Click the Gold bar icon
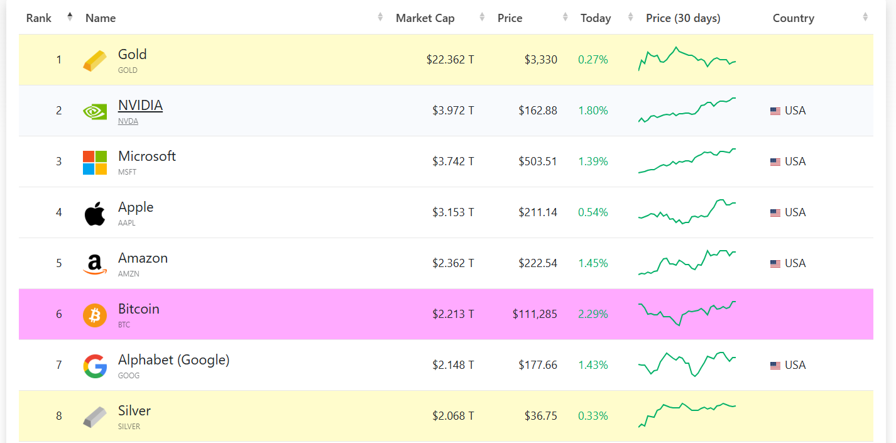This screenshot has width=896, height=443. coord(95,60)
